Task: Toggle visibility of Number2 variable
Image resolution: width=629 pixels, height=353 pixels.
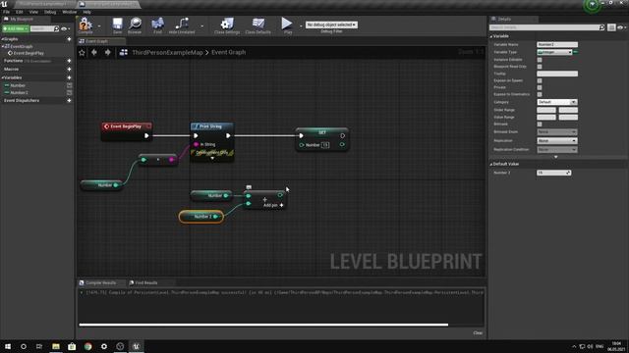Action: (x=70, y=93)
